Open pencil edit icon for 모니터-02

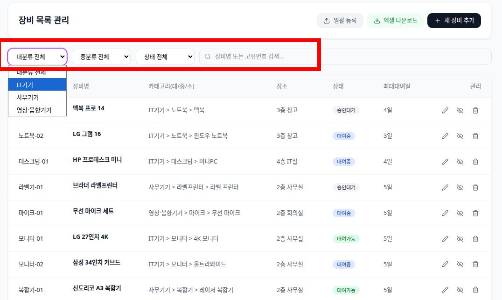[x=445, y=264]
